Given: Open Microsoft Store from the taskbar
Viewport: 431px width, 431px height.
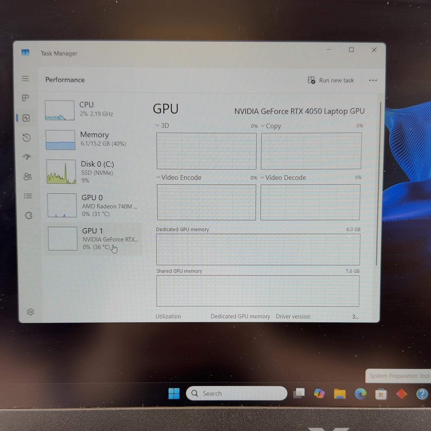Looking at the screenshot, I should click(381, 394).
